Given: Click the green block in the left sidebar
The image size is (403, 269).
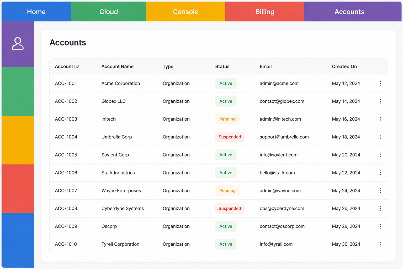Looking at the screenshot, I should [x=18, y=91].
